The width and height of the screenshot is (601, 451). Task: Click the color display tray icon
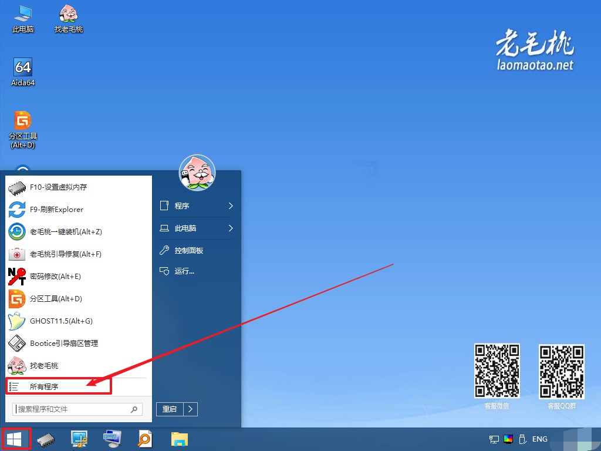(x=508, y=439)
